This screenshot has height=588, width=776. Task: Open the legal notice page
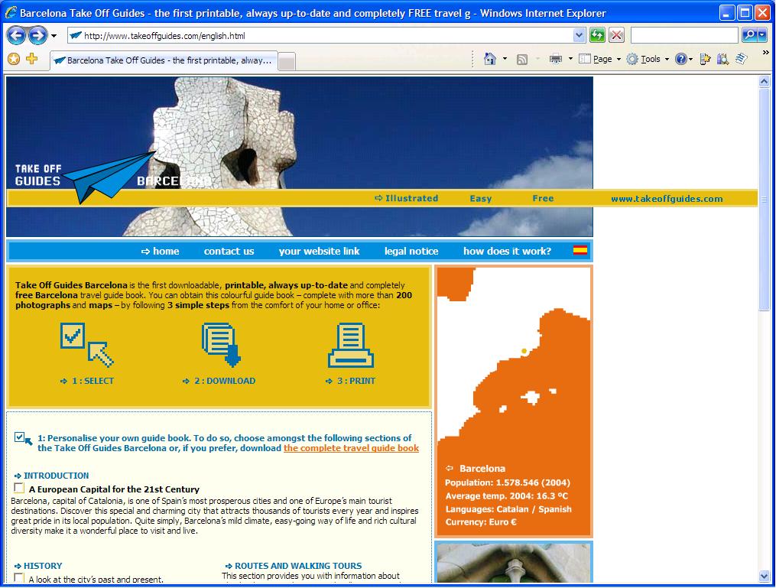411,251
